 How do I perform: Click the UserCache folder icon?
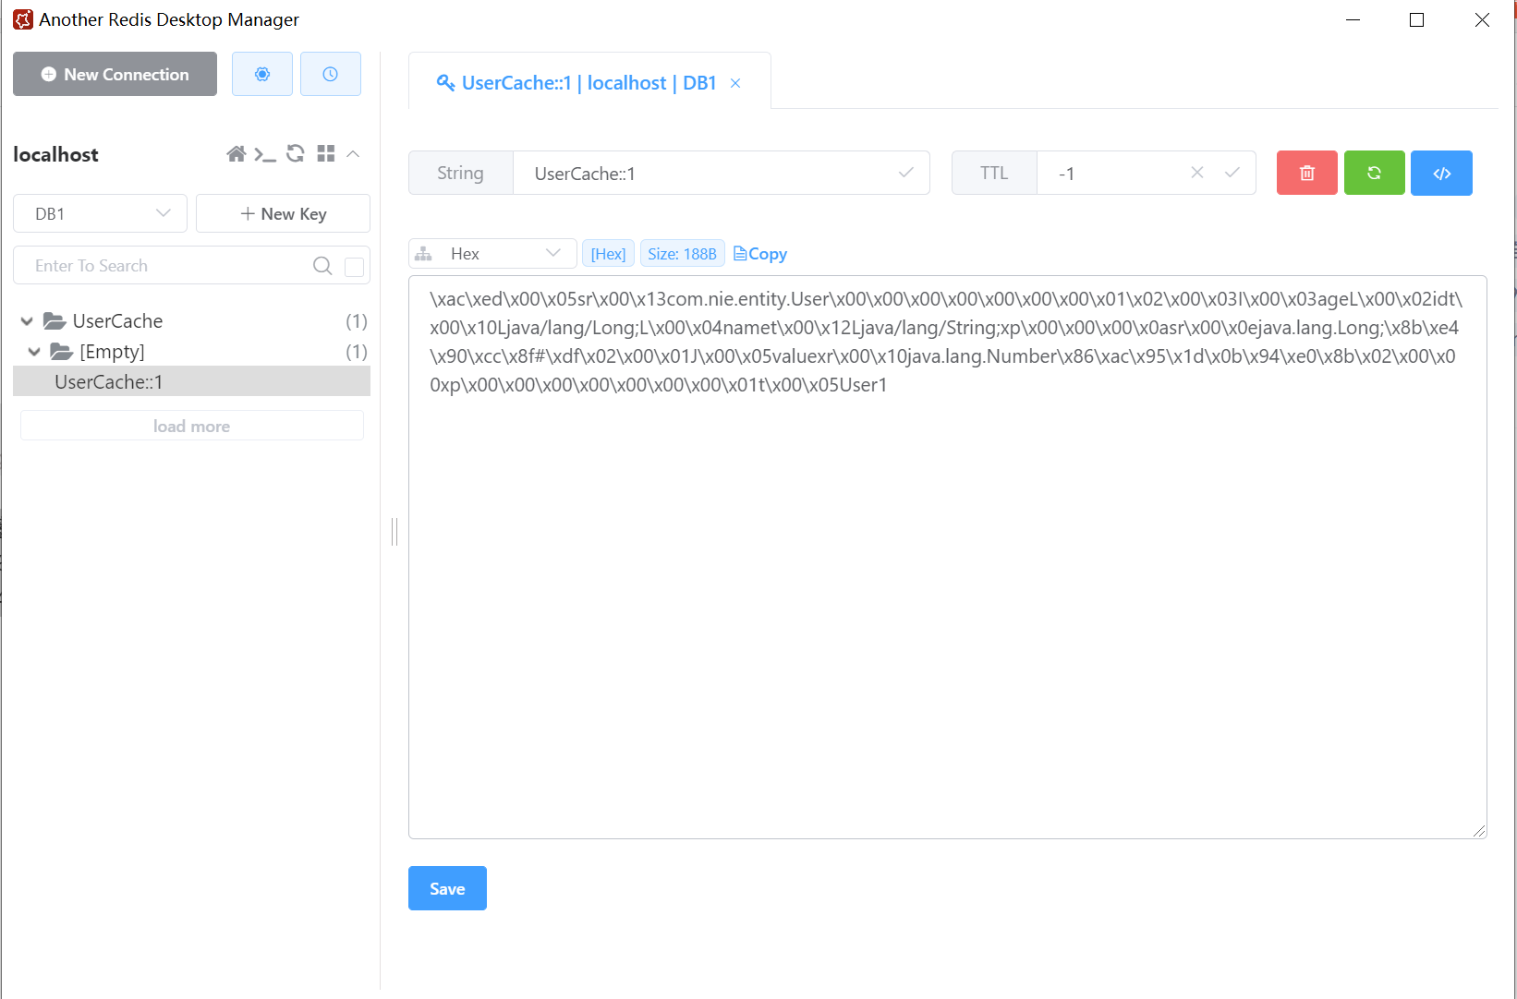55,321
